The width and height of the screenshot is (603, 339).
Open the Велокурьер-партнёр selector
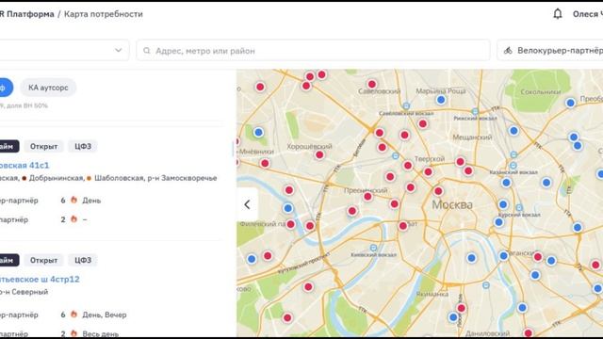pyautogui.click(x=550, y=50)
